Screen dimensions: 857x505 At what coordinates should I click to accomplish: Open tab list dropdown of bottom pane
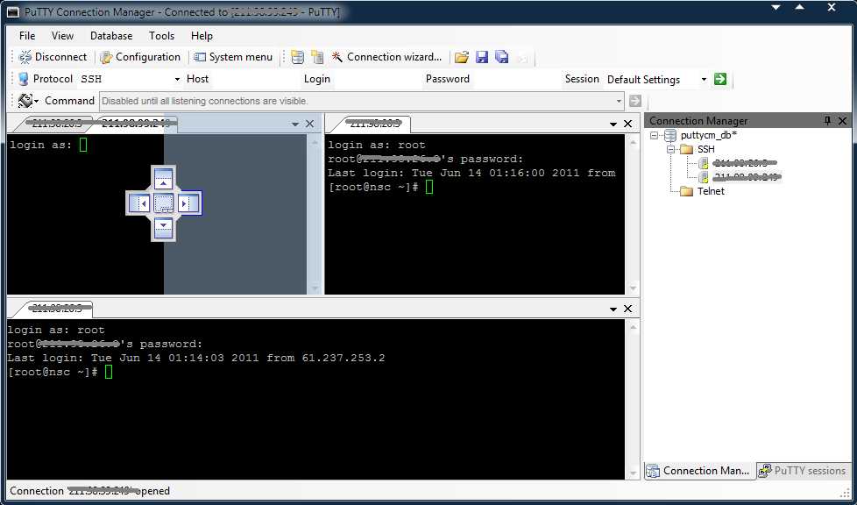tap(613, 309)
